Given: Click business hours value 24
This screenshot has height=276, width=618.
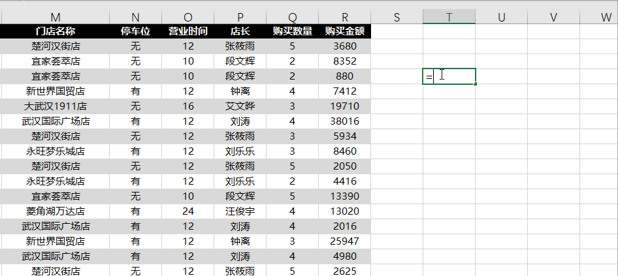Looking at the screenshot, I should pyautogui.click(x=188, y=211).
